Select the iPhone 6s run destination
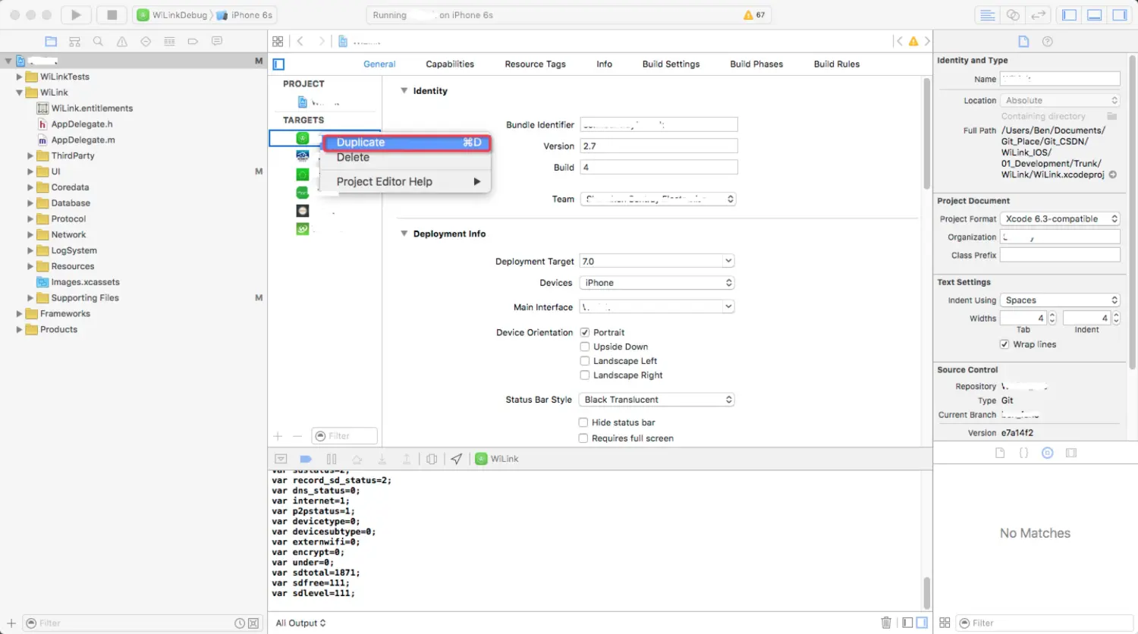 [245, 15]
